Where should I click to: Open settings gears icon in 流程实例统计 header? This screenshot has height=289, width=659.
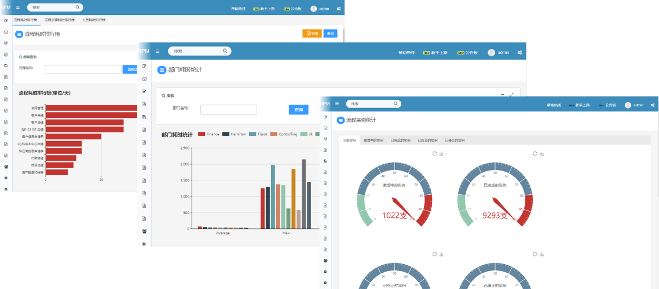[x=653, y=105]
